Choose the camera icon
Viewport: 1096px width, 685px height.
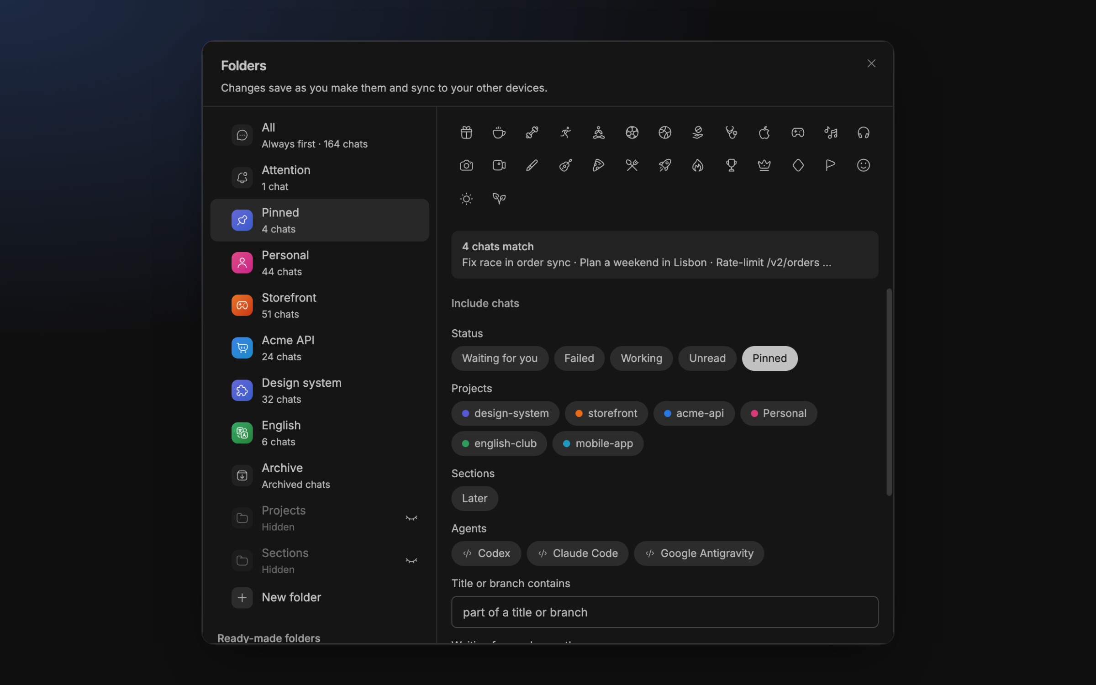466,165
